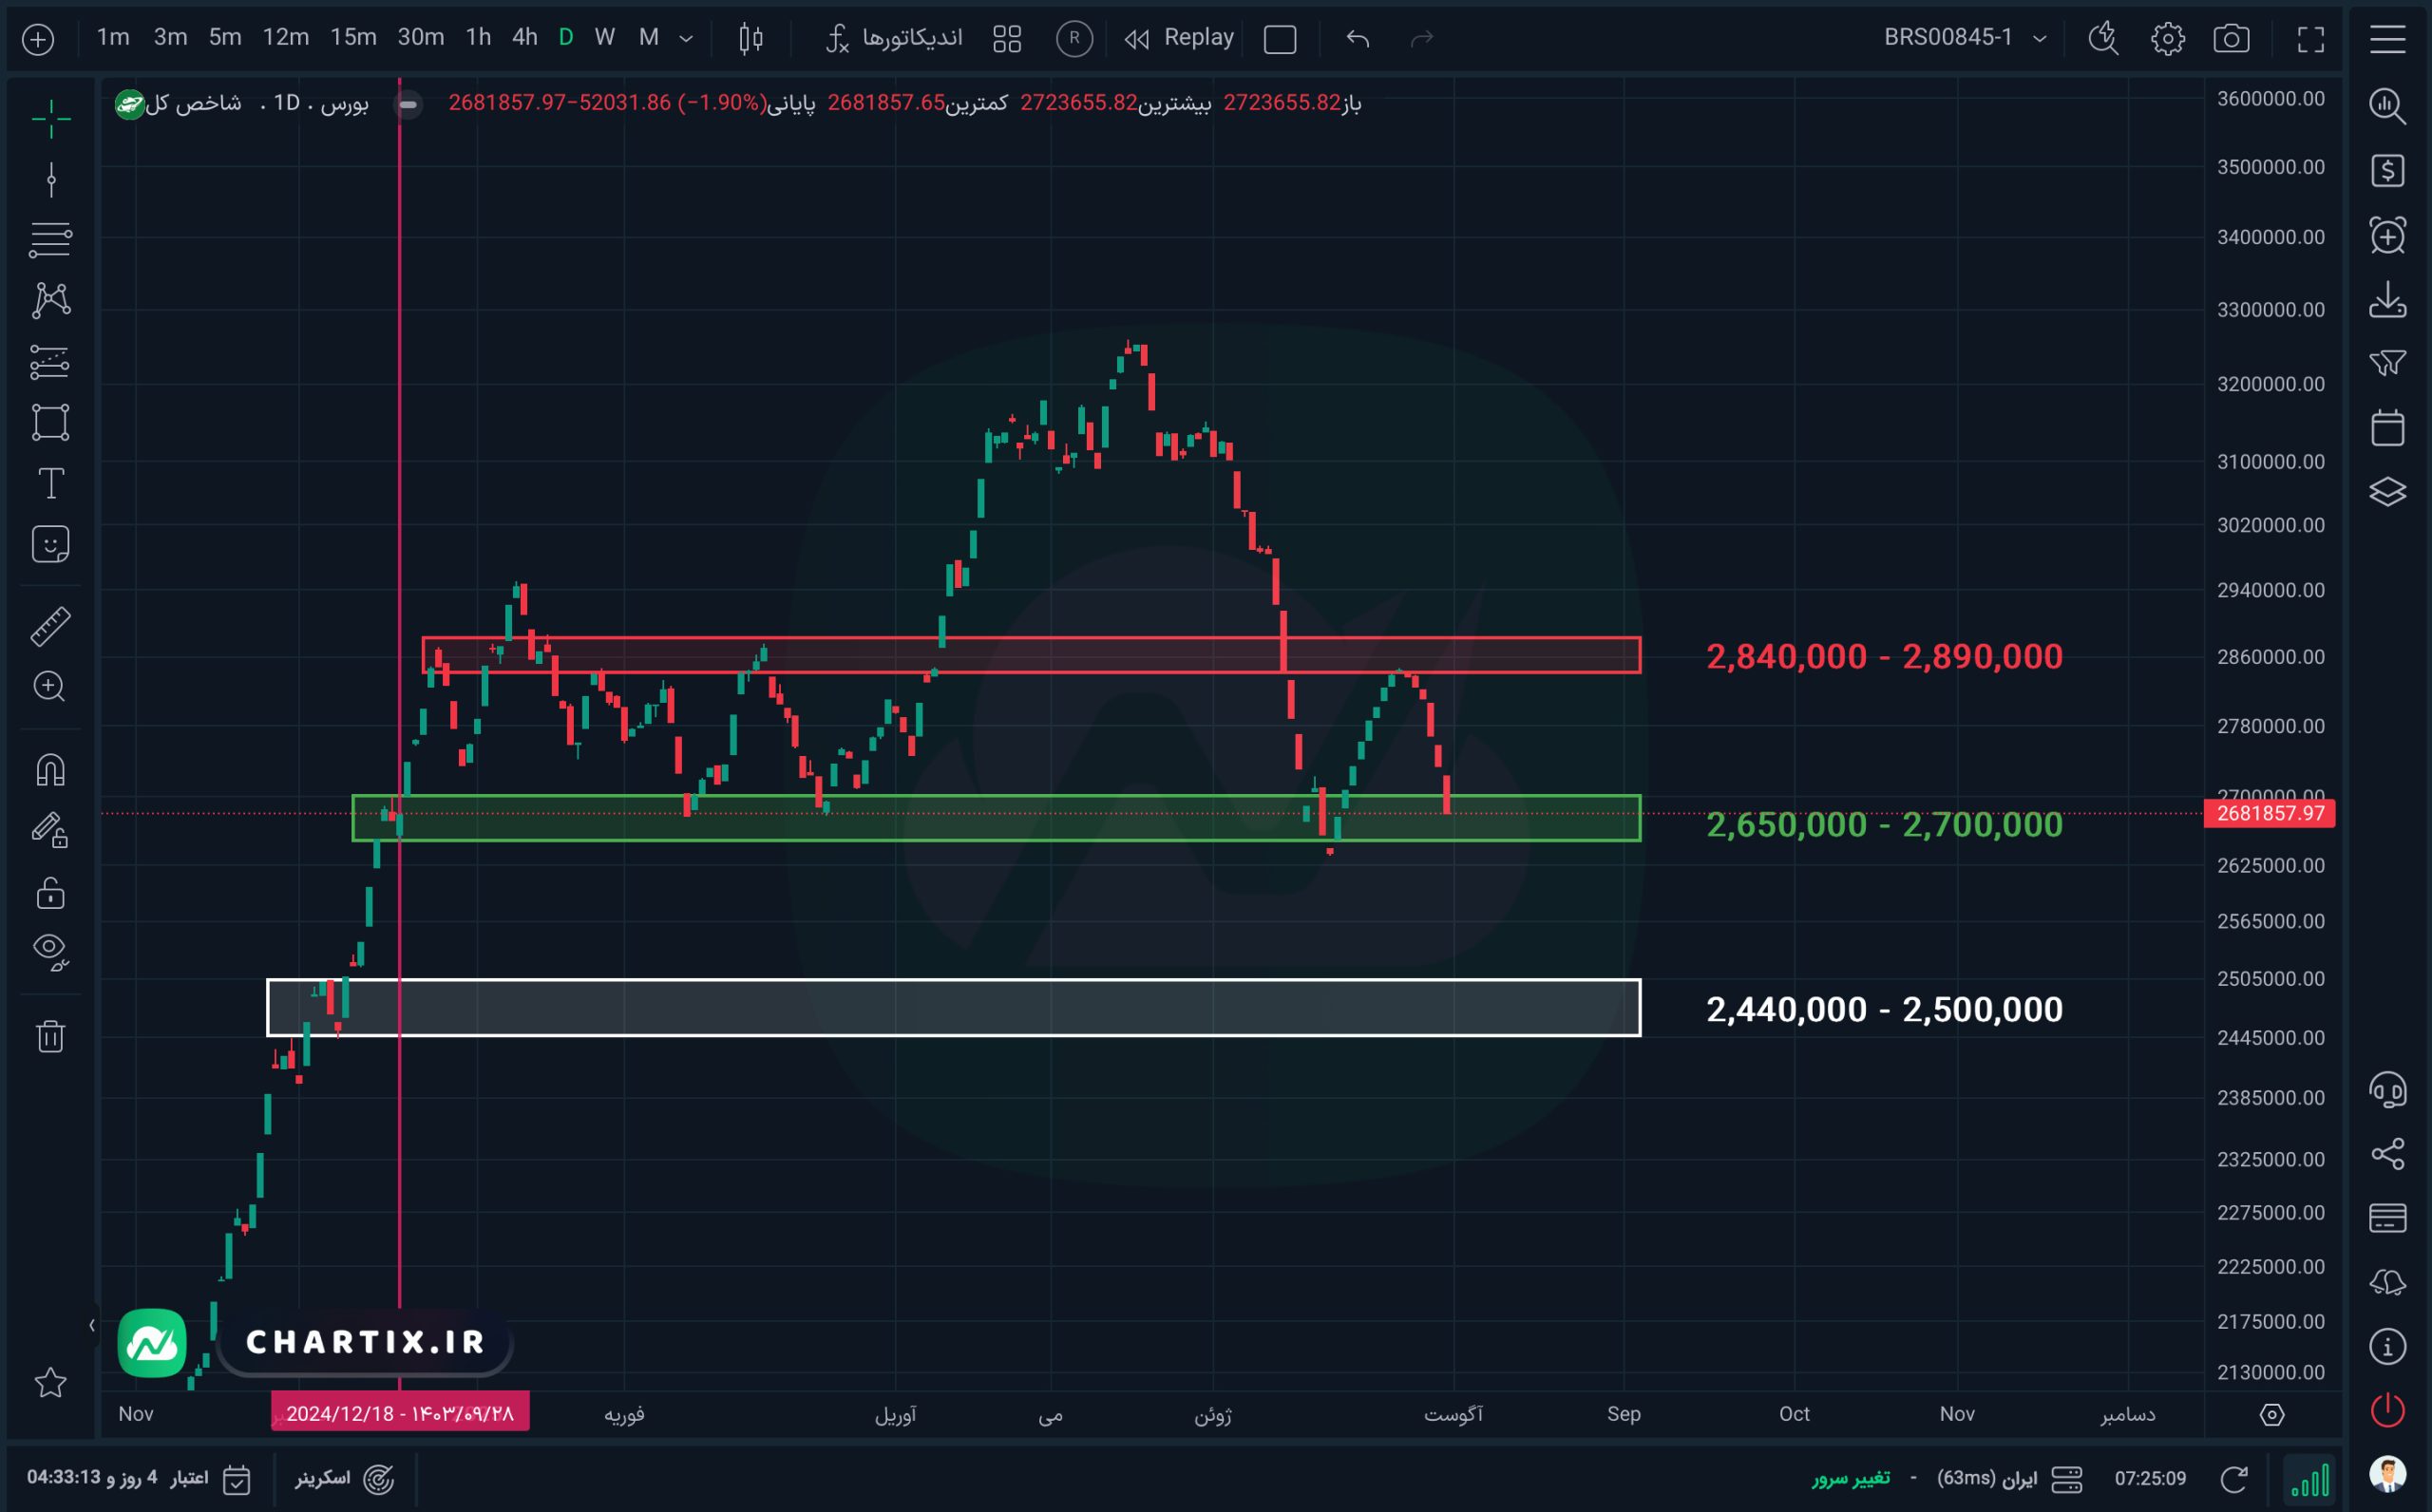2432x1512 pixels.
Task: Open the trash delete drawings tool
Action: tap(50, 1036)
